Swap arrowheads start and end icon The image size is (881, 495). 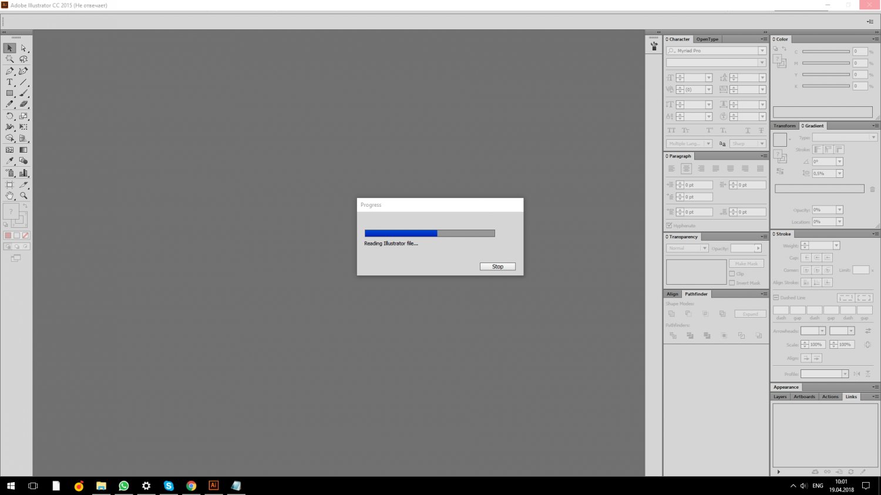pos(868,331)
